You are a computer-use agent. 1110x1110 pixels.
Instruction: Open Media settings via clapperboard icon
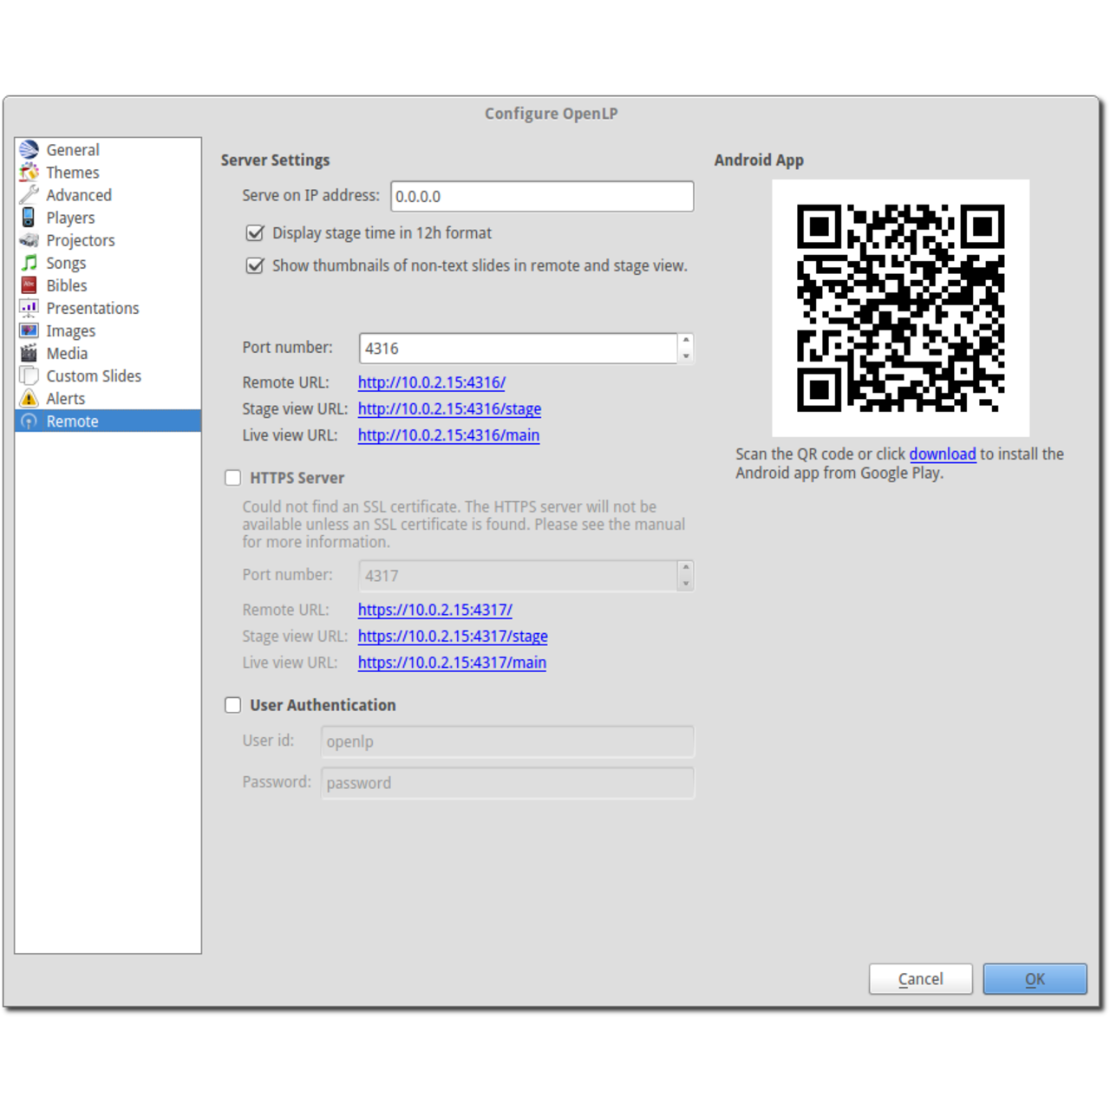(29, 353)
